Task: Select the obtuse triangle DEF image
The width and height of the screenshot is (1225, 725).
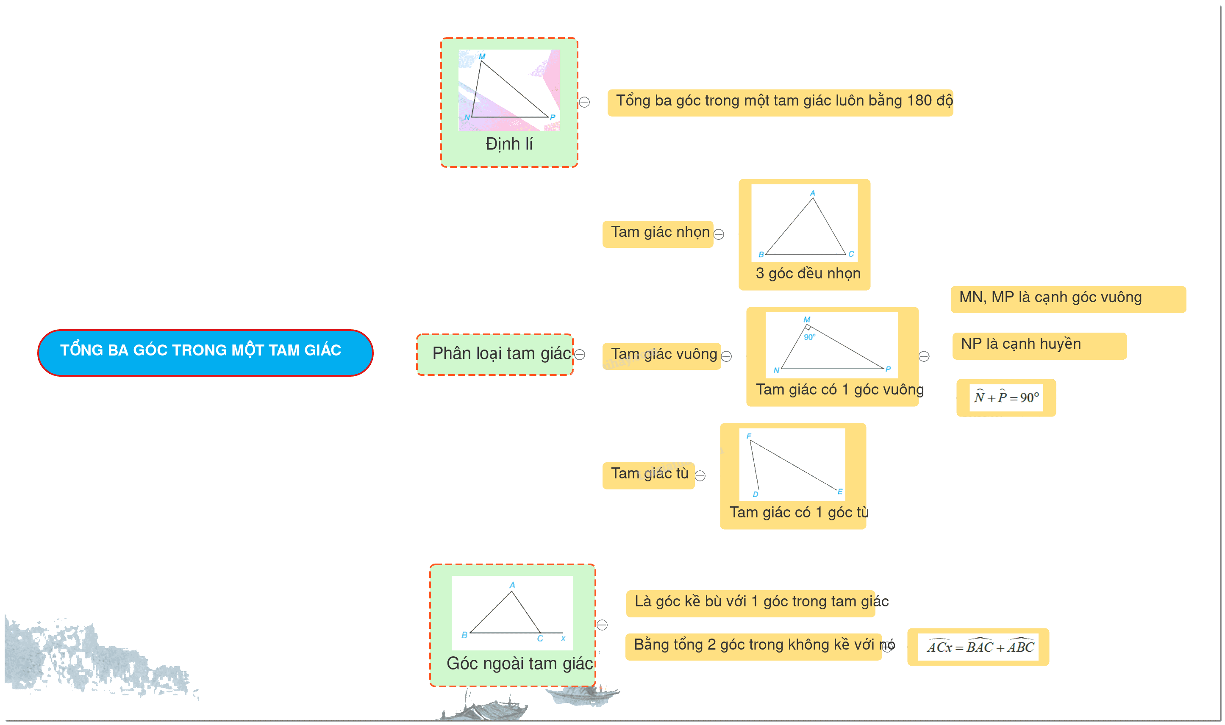Action: (792, 464)
